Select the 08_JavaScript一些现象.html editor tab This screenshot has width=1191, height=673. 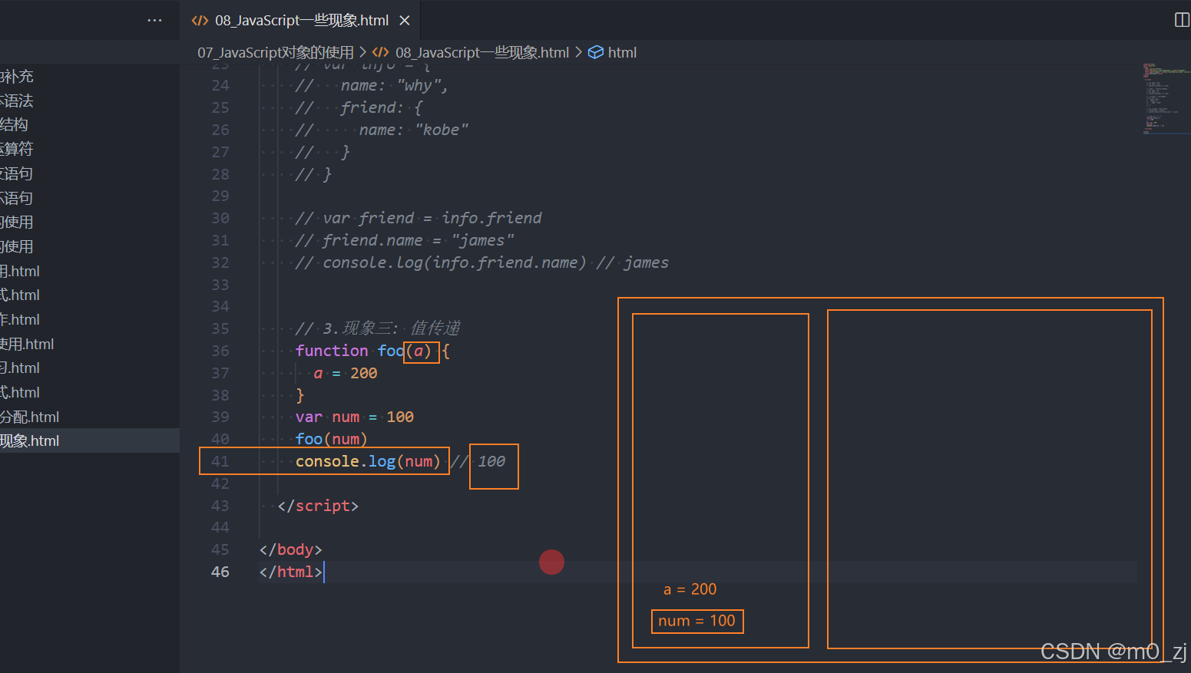tap(299, 20)
